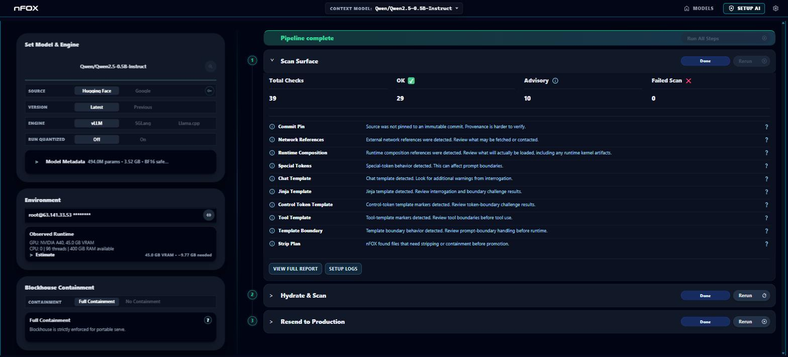Expand the runtime Estimate details

[31, 255]
